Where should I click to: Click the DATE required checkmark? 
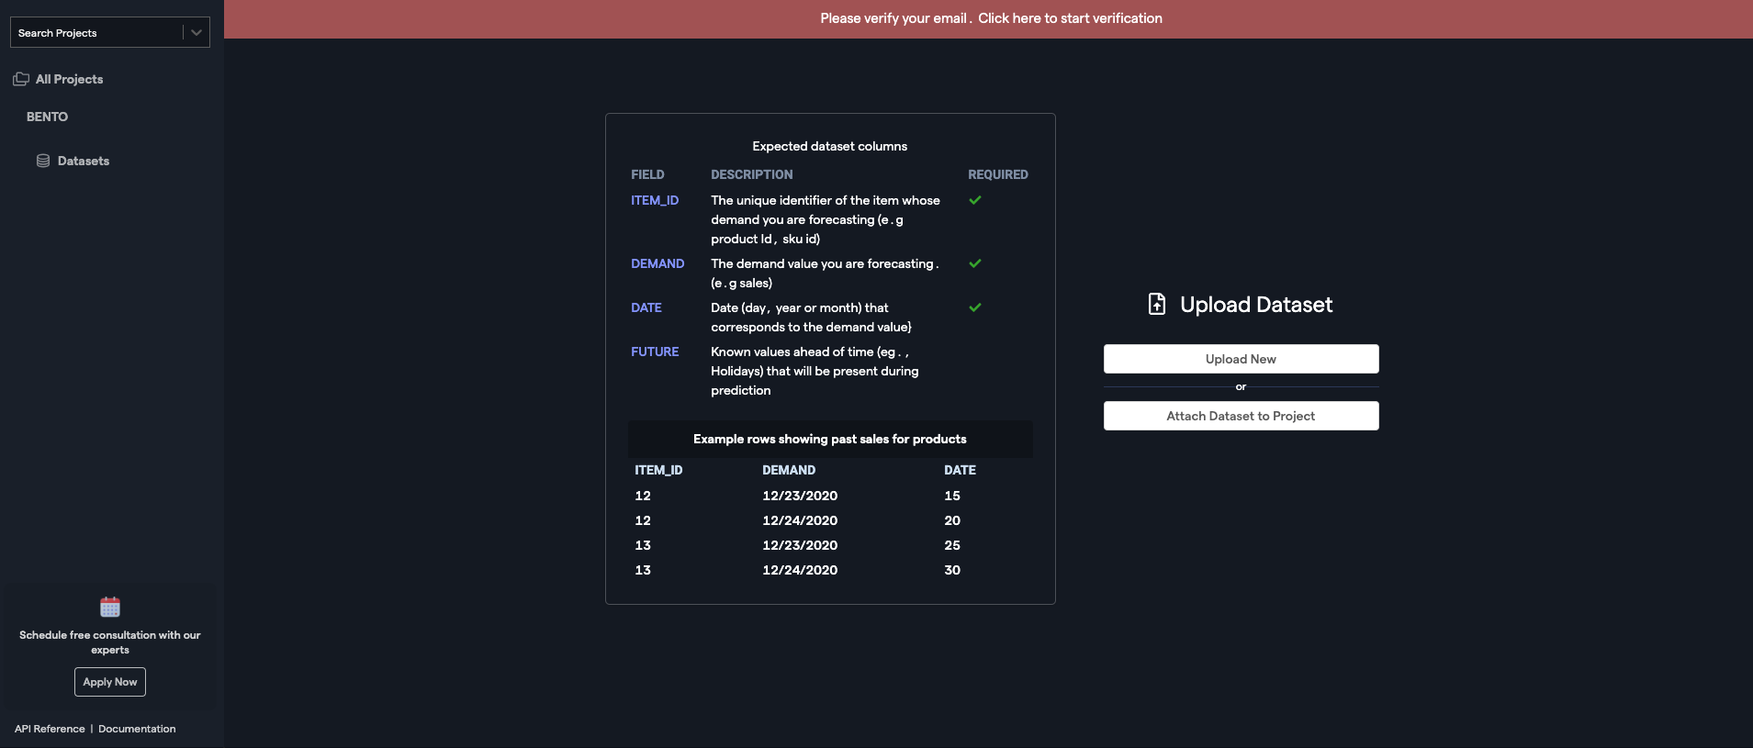point(975,307)
